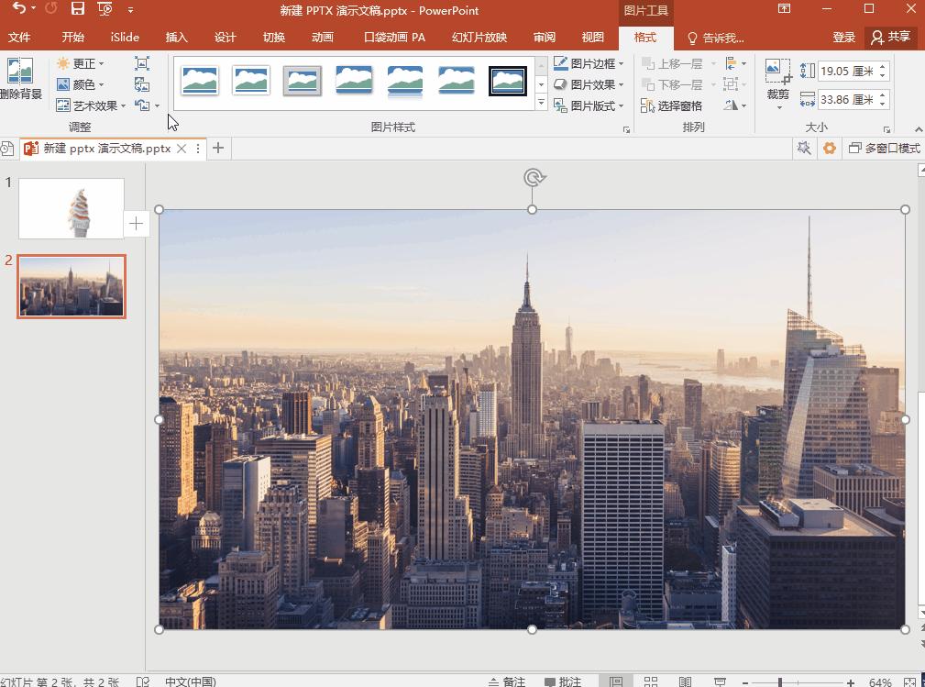The height and width of the screenshot is (687, 925).
Task: Click the Login (登录) button
Action: pos(843,38)
